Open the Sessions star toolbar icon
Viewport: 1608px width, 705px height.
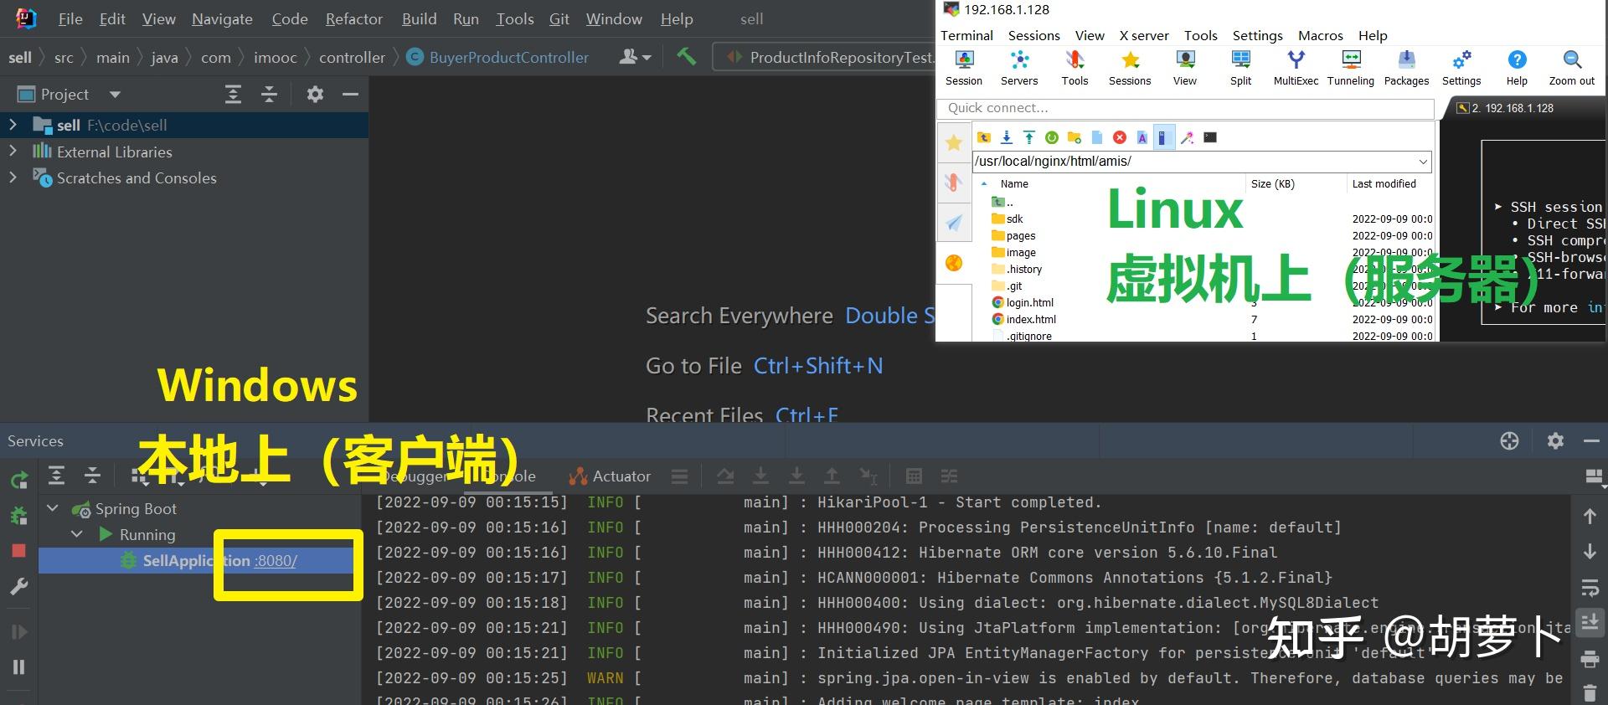tap(1130, 68)
